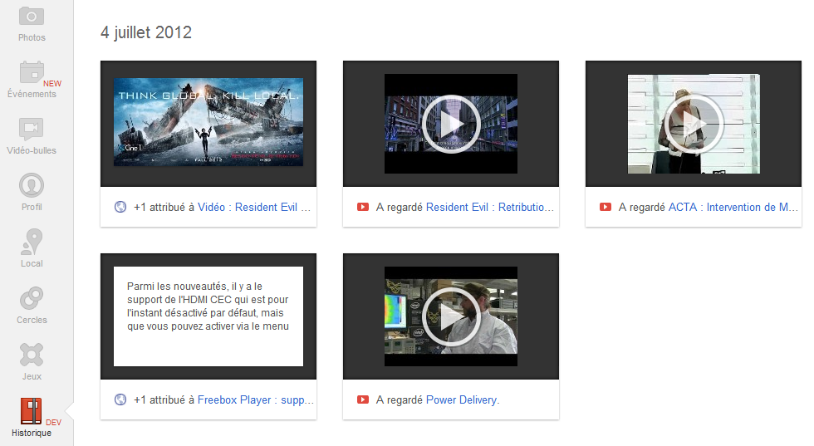This screenshot has width=814, height=446.
Task: Select the Photos label in sidebar
Action: click(32, 37)
